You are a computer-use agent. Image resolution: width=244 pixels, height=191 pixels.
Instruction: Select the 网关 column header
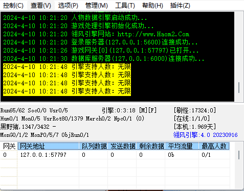9,146
